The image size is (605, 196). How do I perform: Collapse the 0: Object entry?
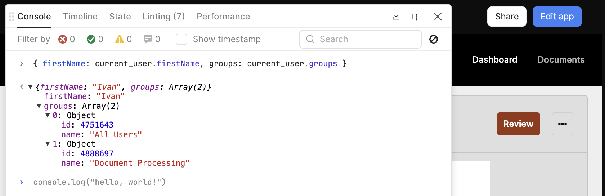pos(48,116)
